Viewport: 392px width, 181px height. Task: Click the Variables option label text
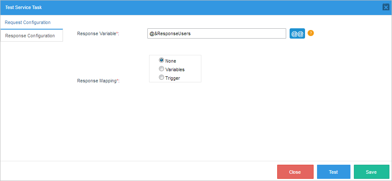click(x=175, y=69)
